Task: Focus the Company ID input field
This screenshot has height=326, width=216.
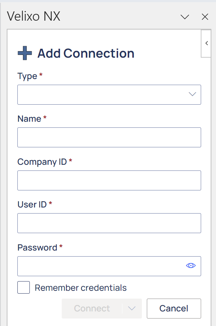Action: coord(109,180)
